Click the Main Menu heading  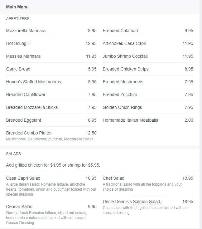tap(17, 7)
